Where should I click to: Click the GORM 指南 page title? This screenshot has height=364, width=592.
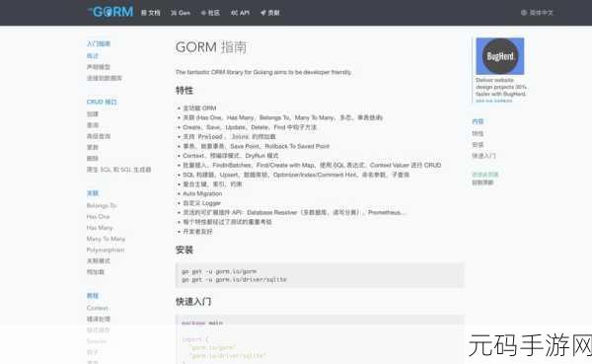211,47
